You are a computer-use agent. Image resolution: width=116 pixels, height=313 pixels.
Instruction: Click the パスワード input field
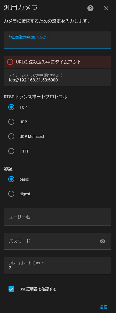point(52,241)
